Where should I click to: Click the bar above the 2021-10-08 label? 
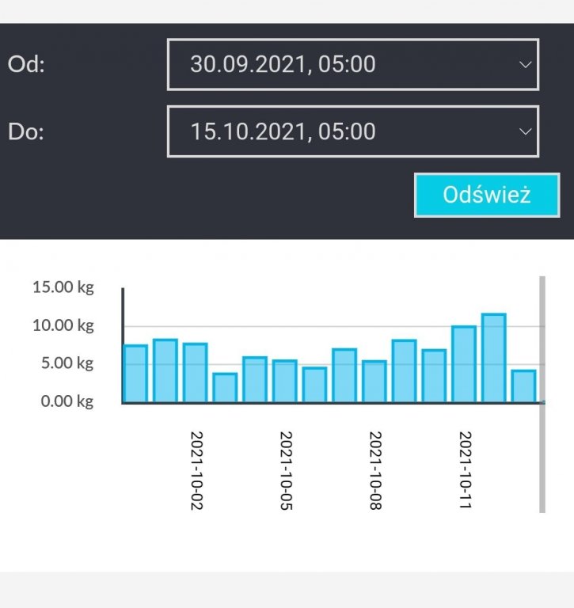click(x=374, y=382)
